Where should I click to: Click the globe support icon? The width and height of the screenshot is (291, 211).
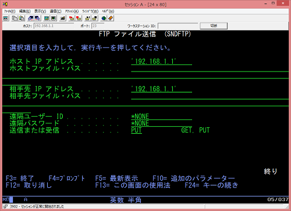(x=104, y=18)
